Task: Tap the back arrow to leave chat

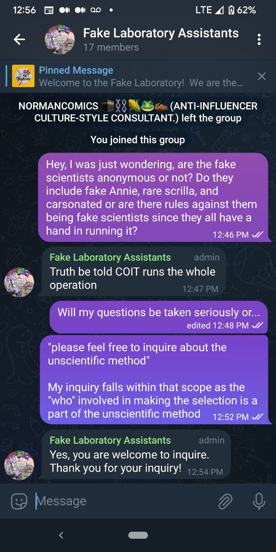Action: [x=19, y=40]
